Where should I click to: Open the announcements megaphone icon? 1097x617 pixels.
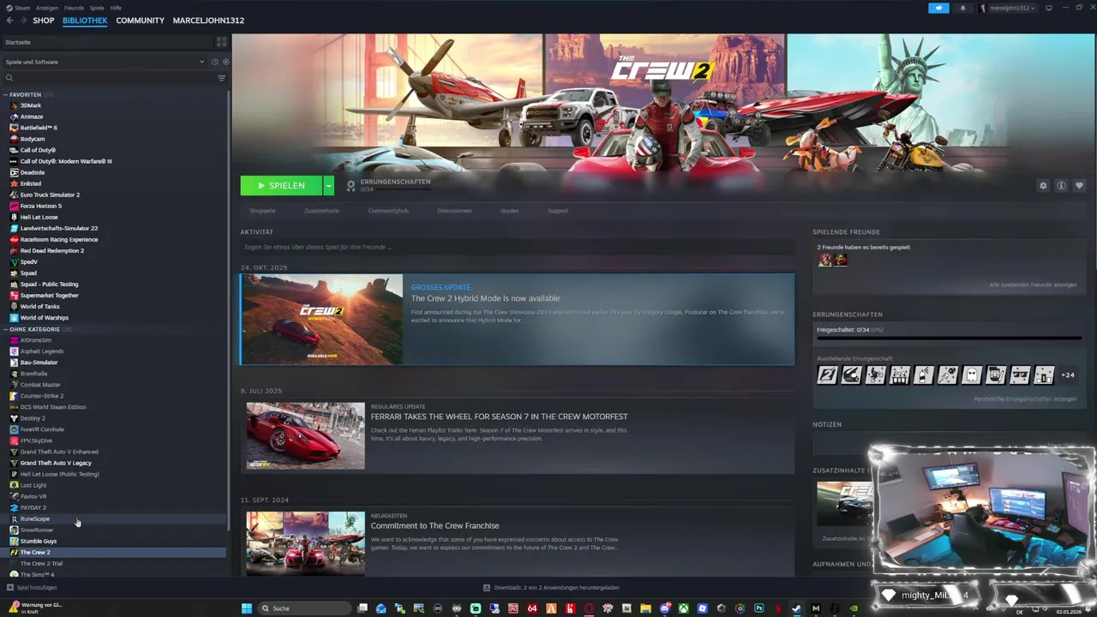[938, 8]
